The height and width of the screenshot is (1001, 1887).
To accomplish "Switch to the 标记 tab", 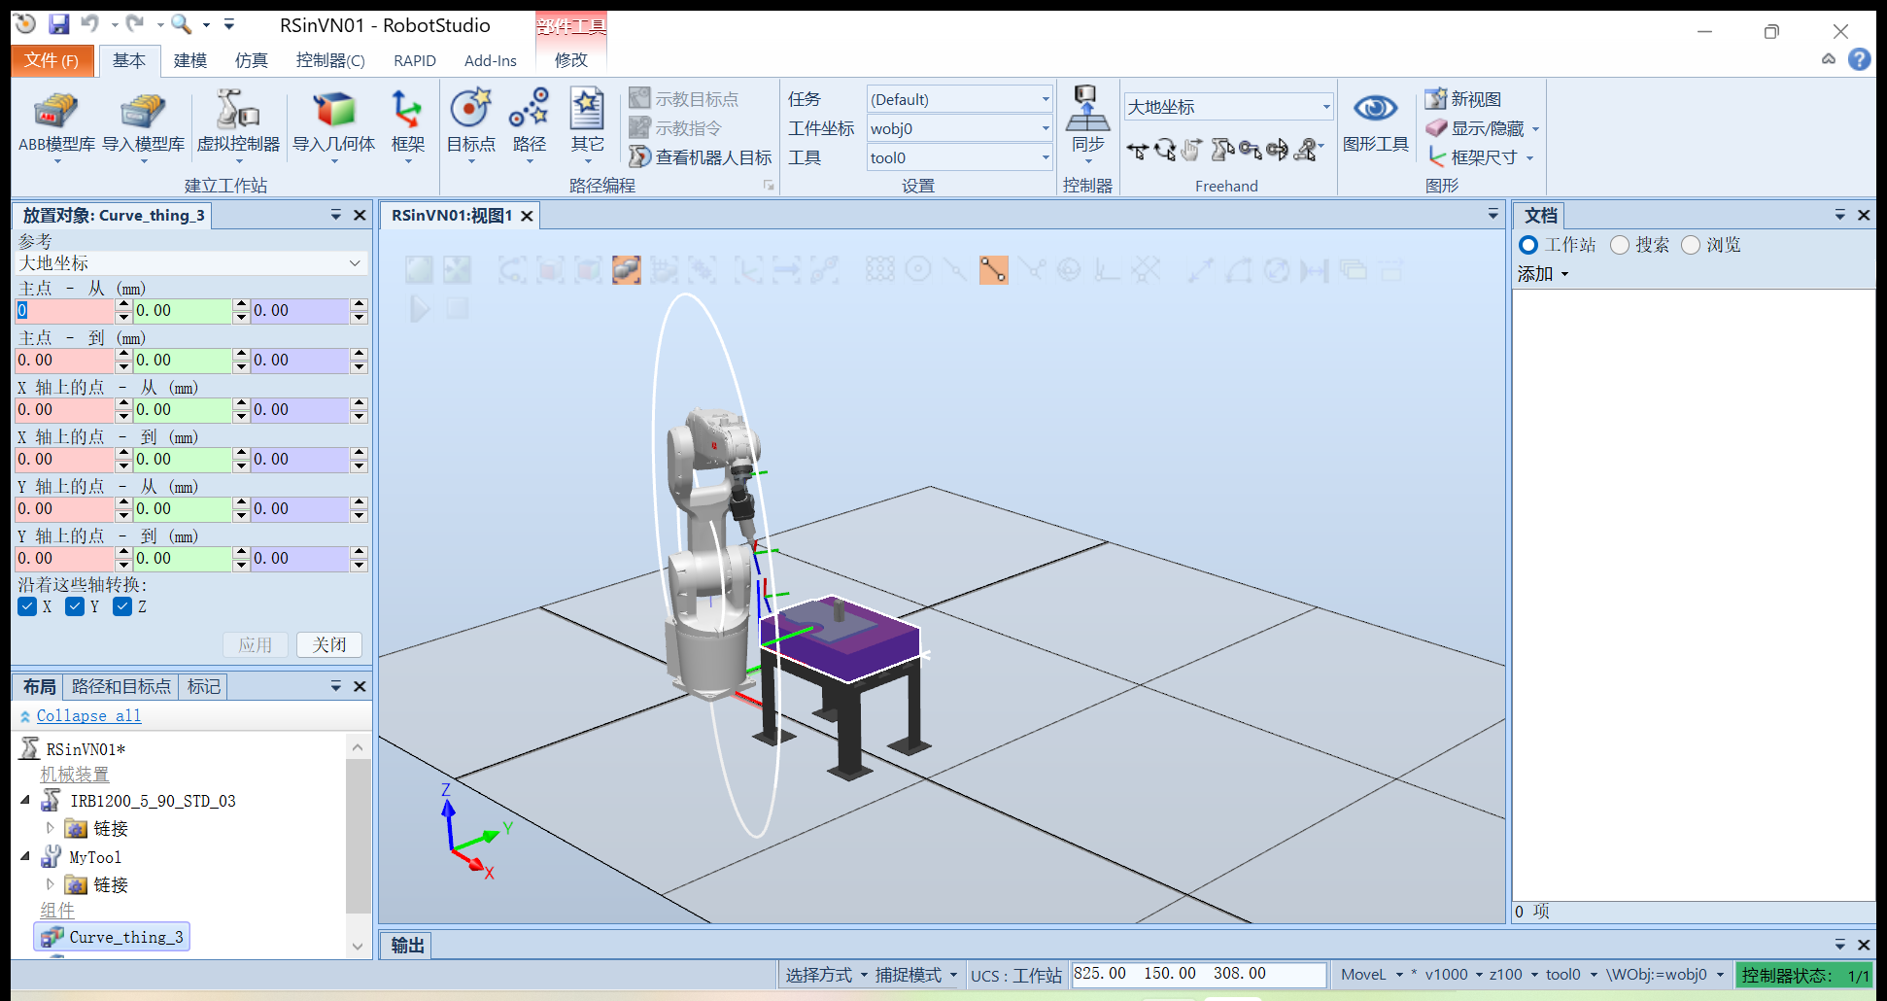I will coord(204,686).
